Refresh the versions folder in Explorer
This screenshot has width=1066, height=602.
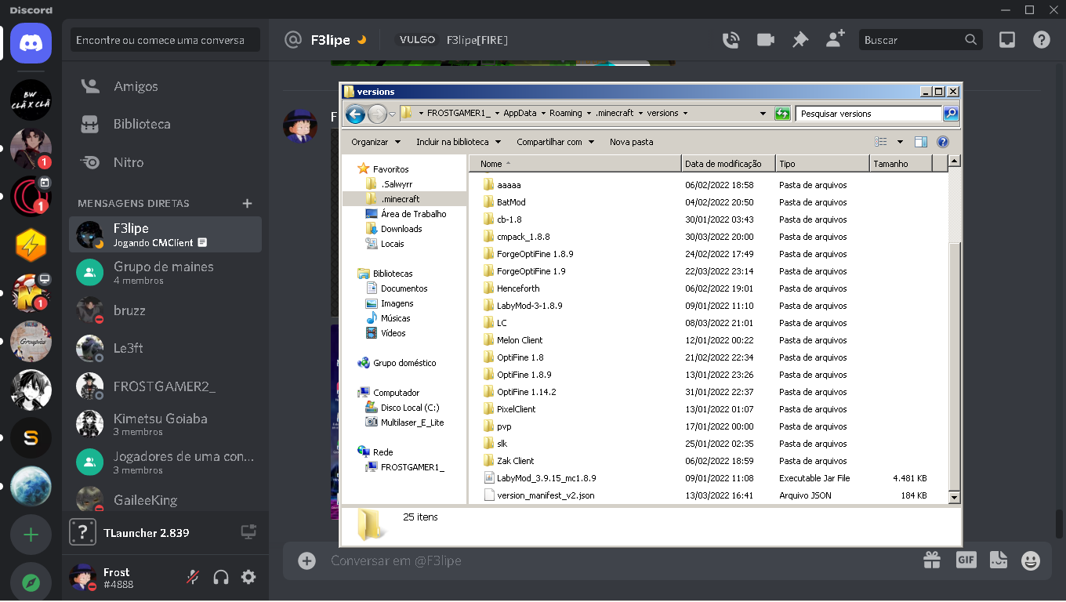click(782, 114)
